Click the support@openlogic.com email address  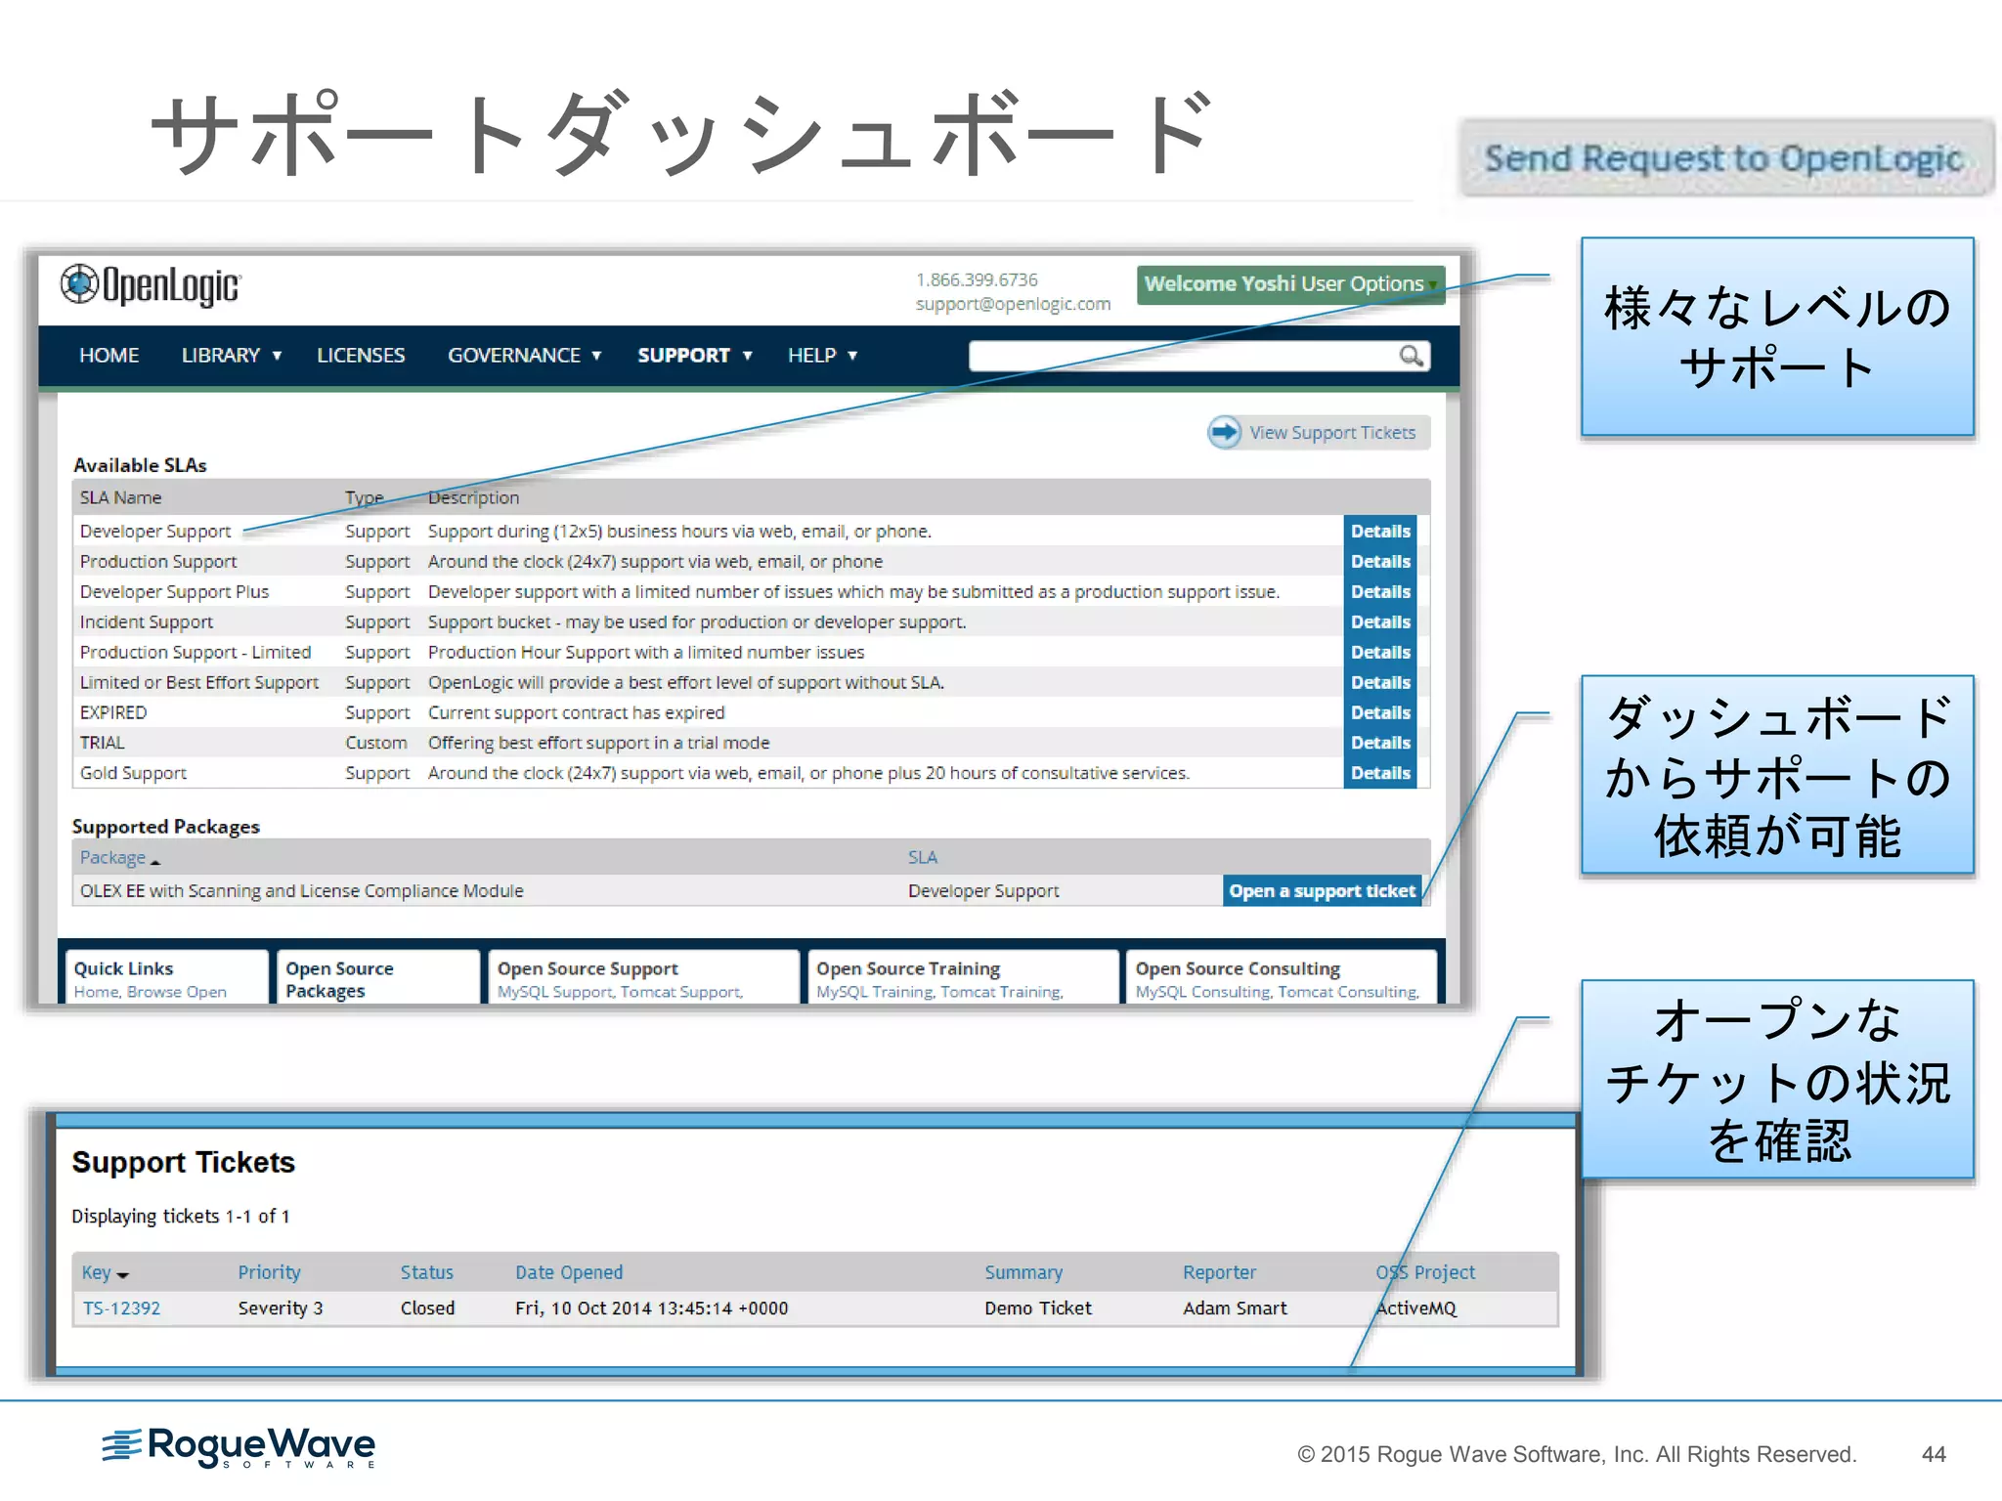1013,304
